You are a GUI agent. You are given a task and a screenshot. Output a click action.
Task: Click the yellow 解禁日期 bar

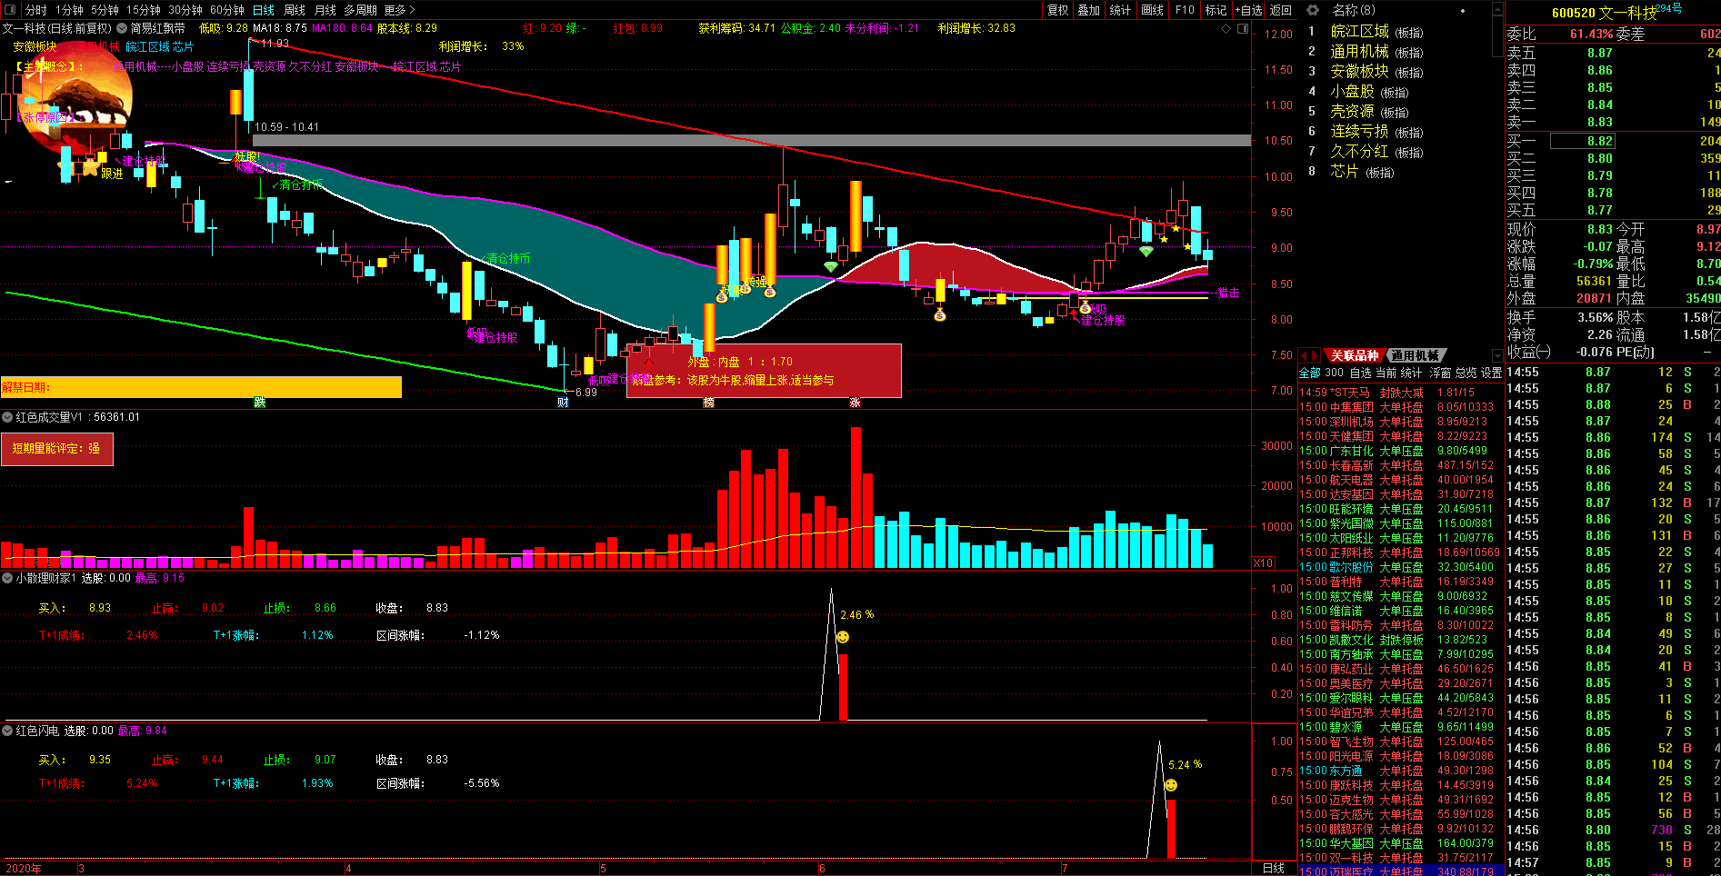(x=201, y=387)
